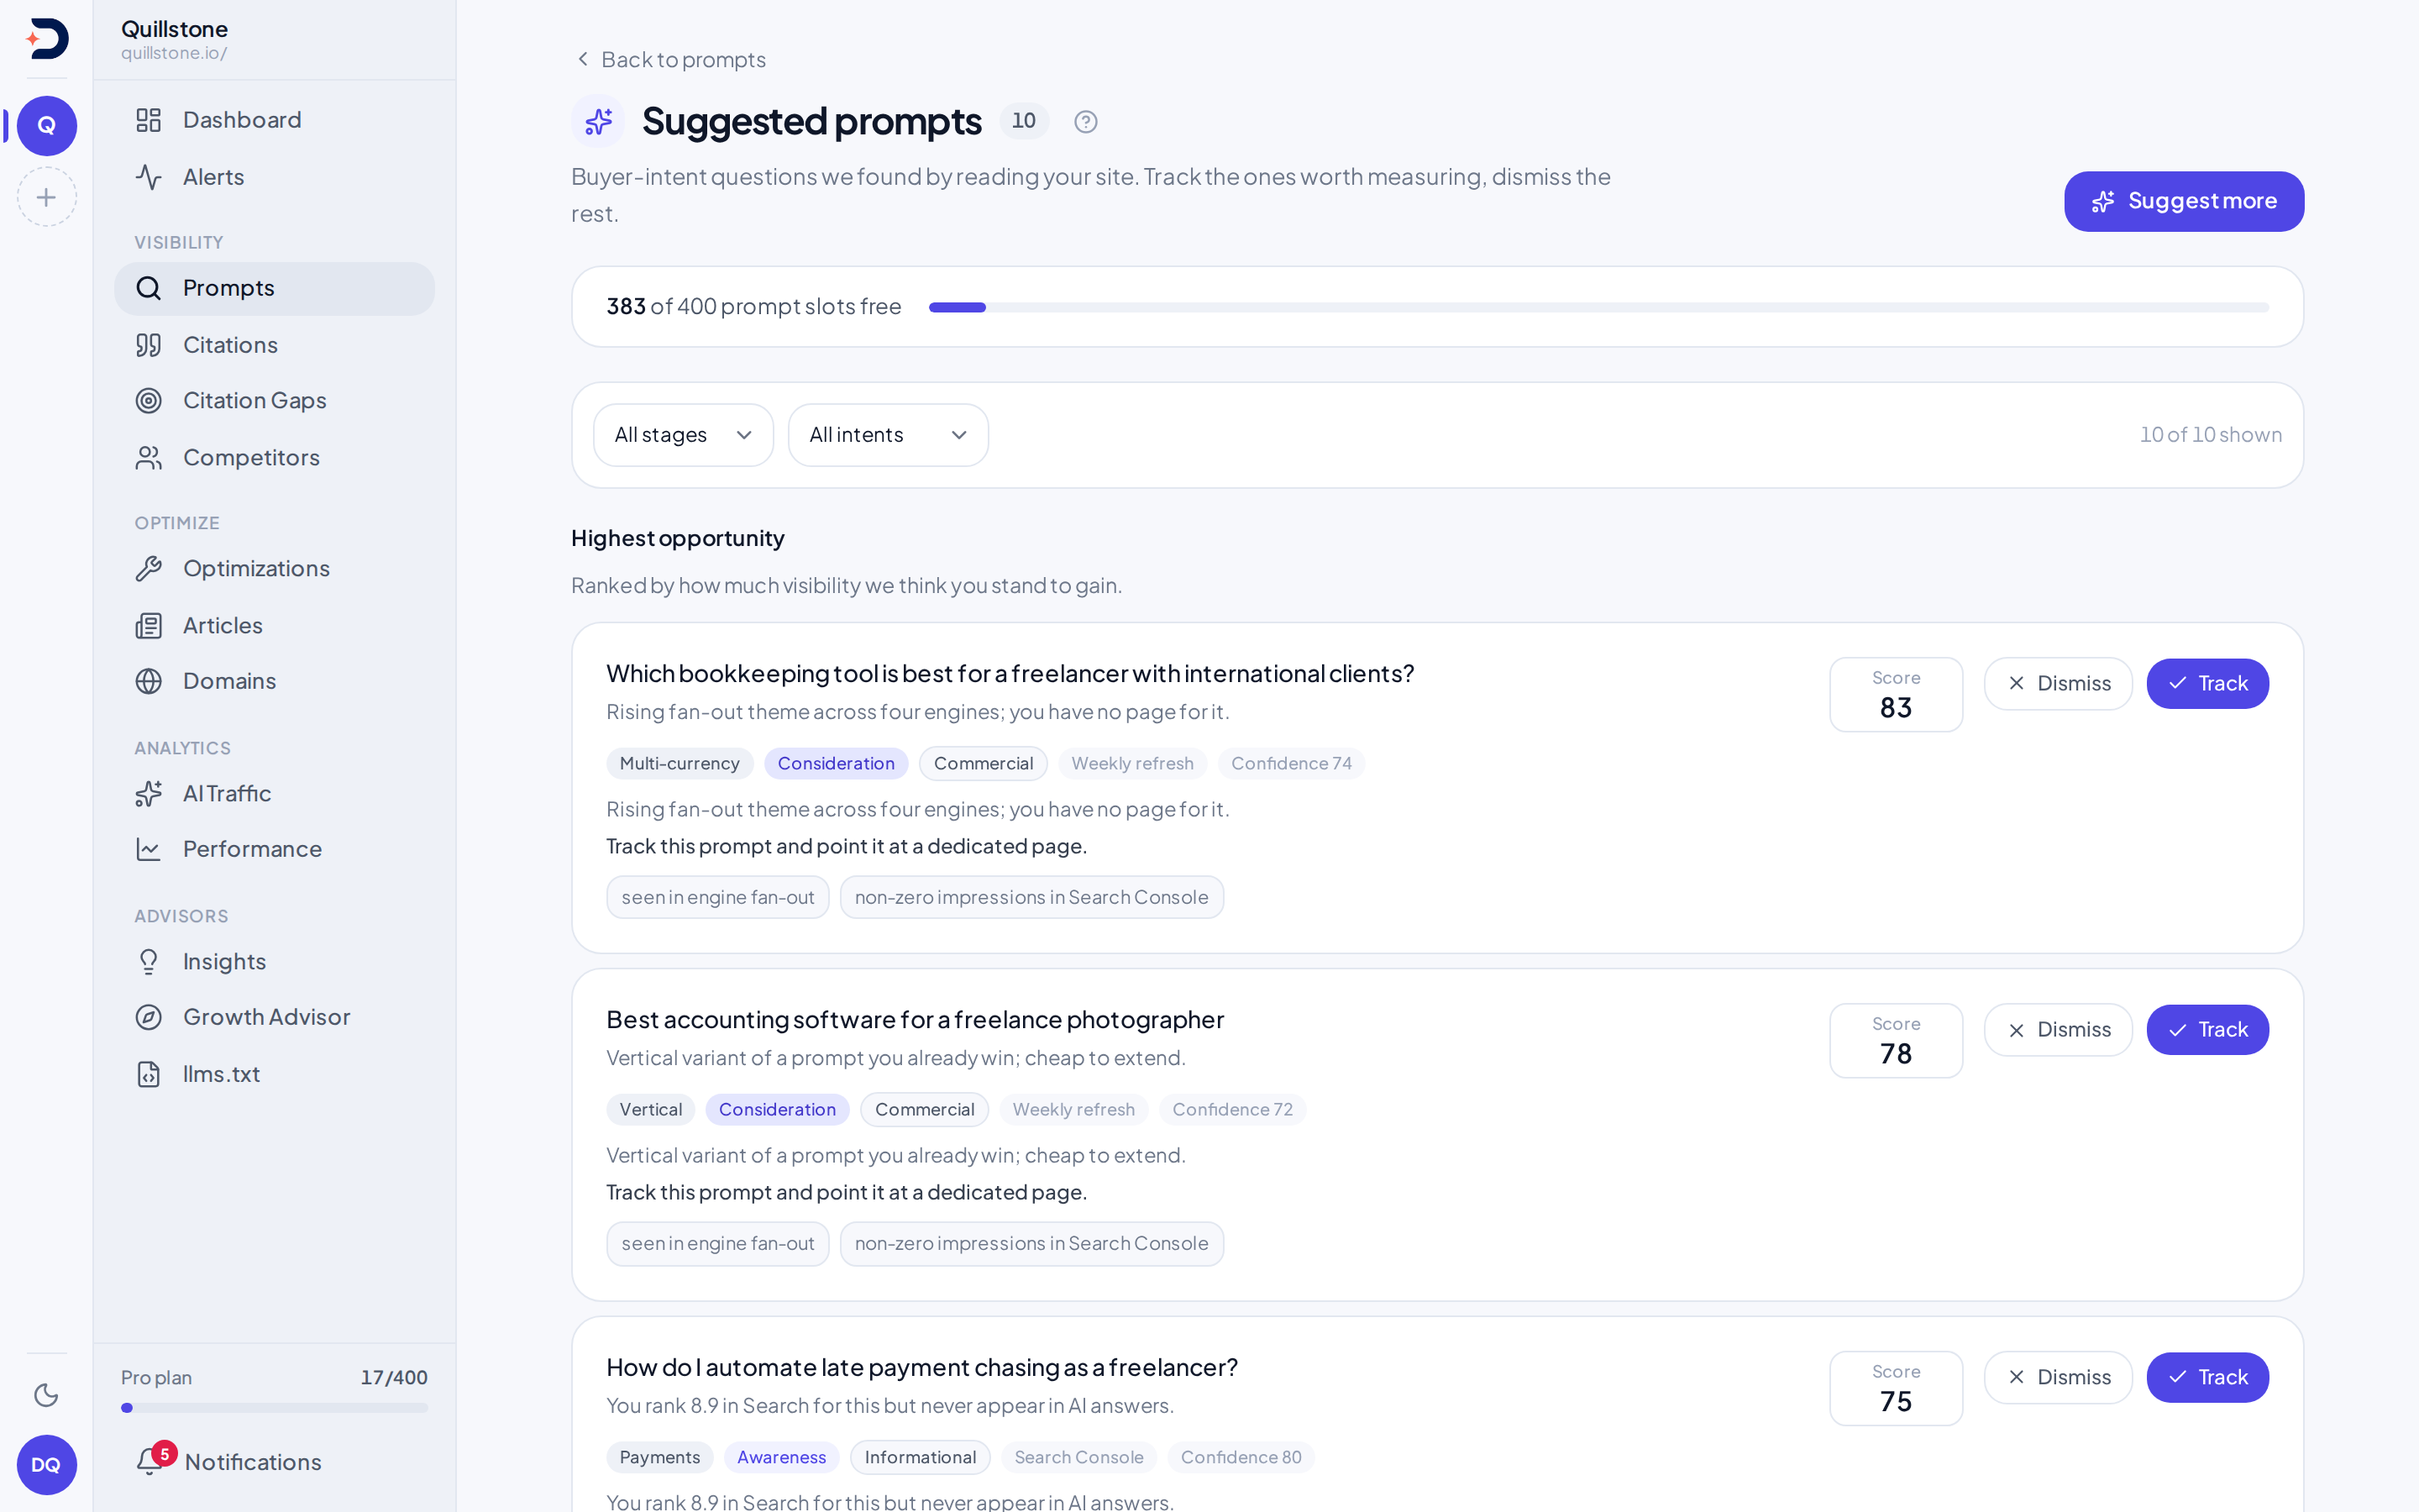
Task: Click the Optimizations wrench icon
Action: click(x=149, y=569)
